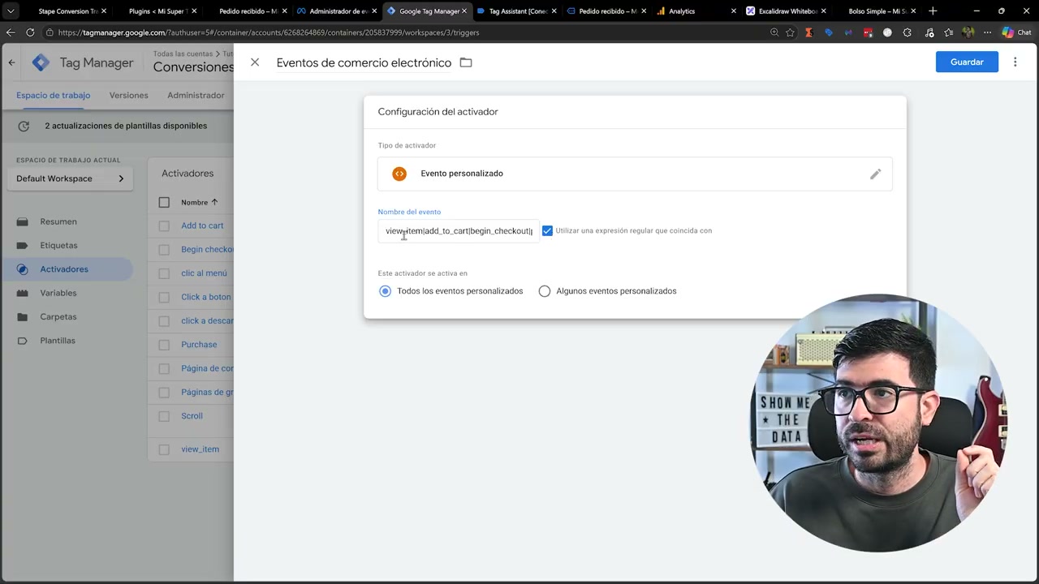Image resolution: width=1039 pixels, height=584 pixels.
Task: Switch to the Versiones tab
Action: point(128,95)
